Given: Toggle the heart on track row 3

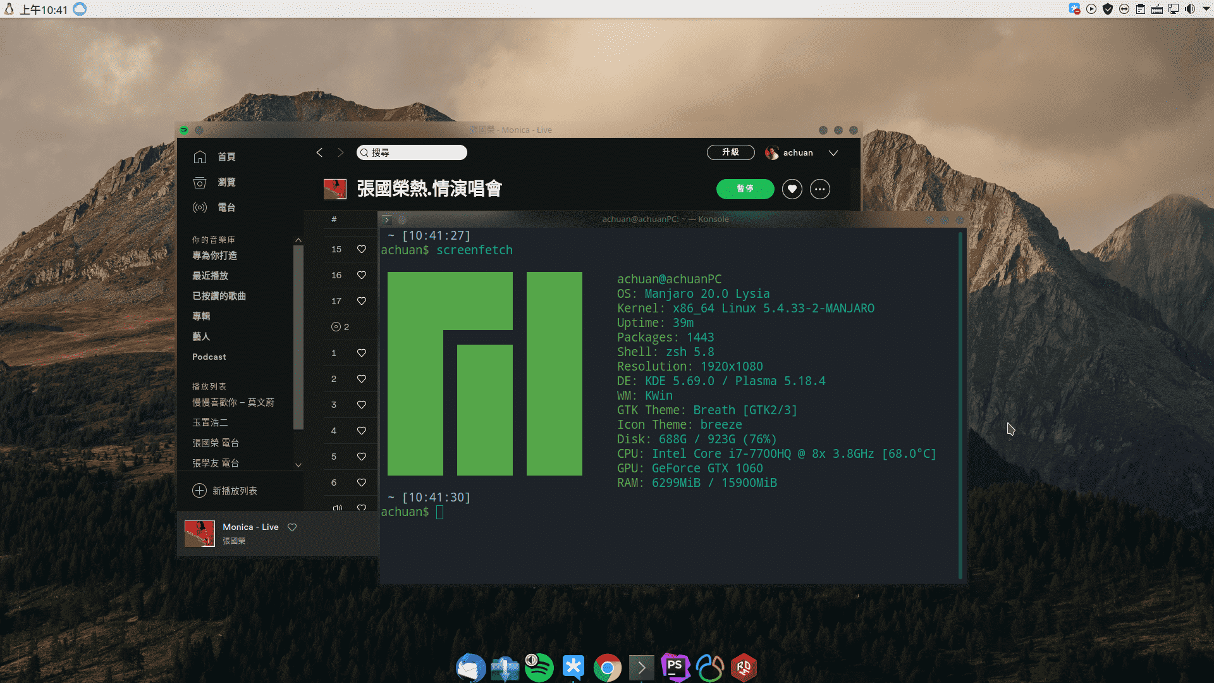Looking at the screenshot, I should [x=362, y=405].
